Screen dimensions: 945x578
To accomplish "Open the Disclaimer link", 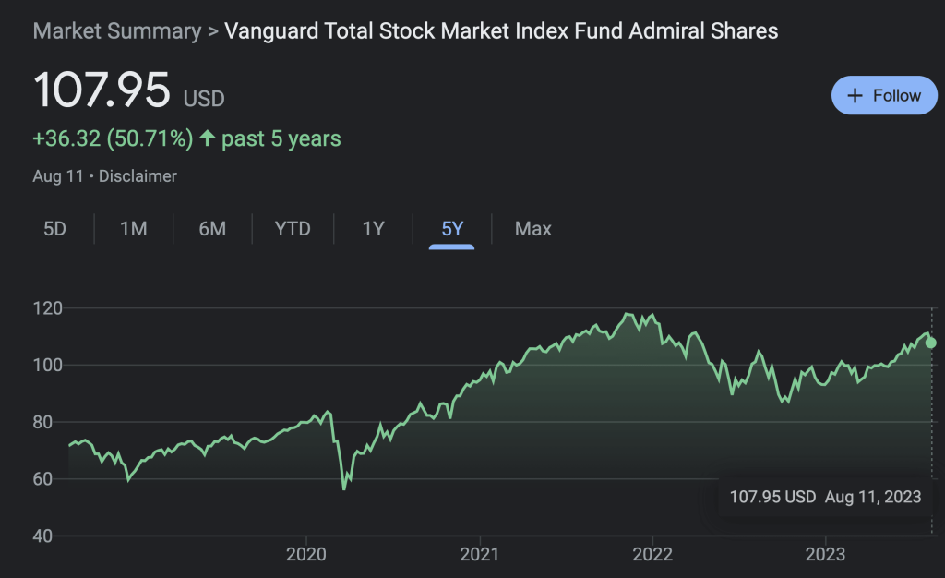I will pyautogui.click(x=138, y=175).
